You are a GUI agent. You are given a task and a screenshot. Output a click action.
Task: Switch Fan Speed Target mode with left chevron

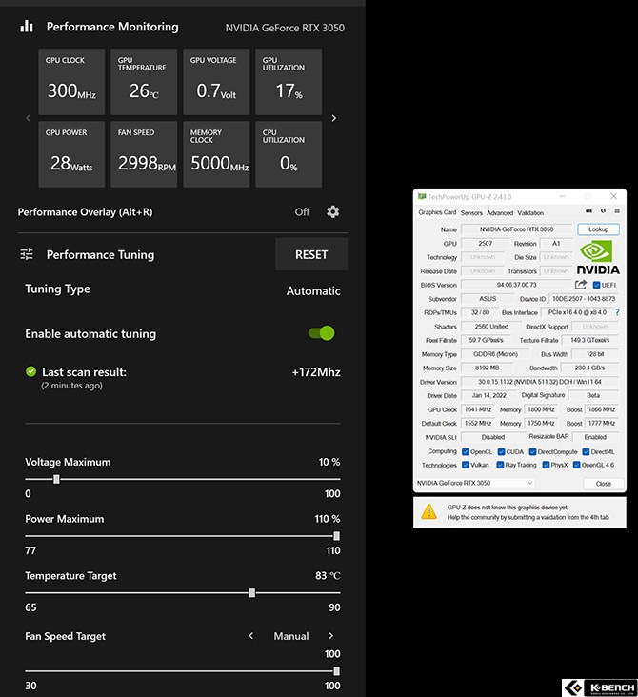tap(251, 636)
